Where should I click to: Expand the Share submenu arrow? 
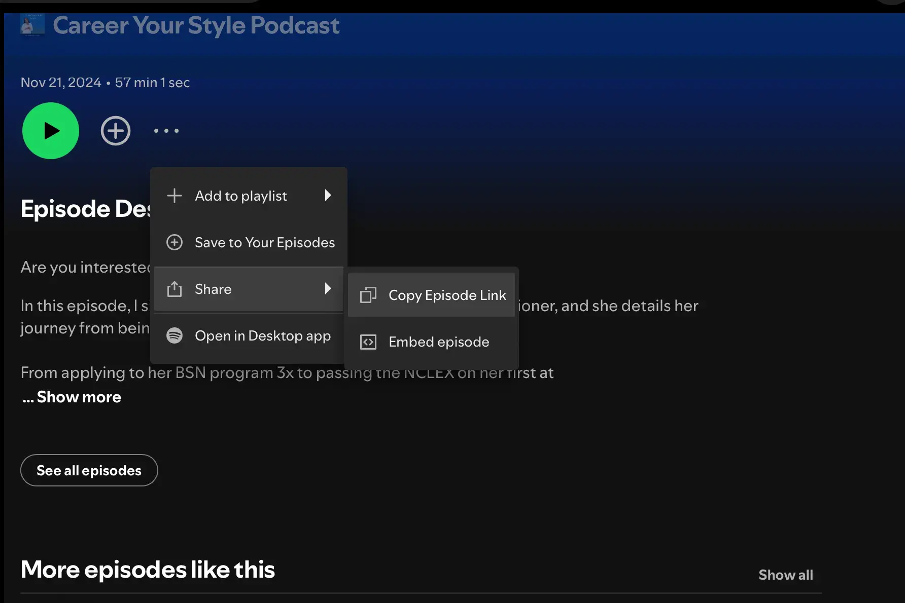pos(328,289)
